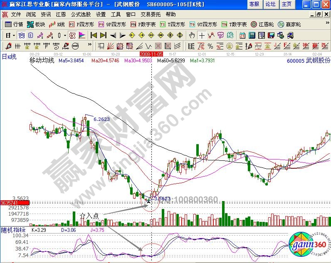
Task: Jump to first bar with green skip-back arrow
Action: (x=93, y=35)
